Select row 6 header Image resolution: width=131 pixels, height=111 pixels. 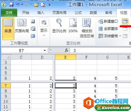pos(6,78)
